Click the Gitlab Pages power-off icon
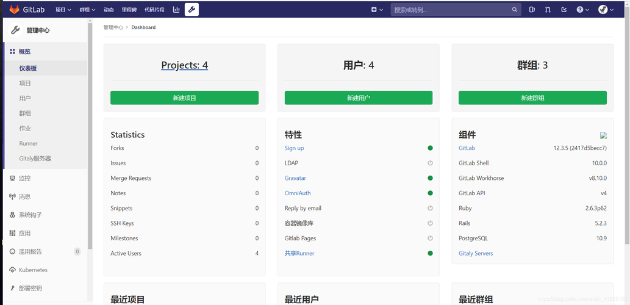The width and height of the screenshot is (630, 305). pyautogui.click(x=431, y=239)
